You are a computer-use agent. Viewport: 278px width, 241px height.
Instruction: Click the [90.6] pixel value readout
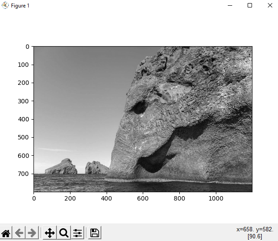click(255, 237)
